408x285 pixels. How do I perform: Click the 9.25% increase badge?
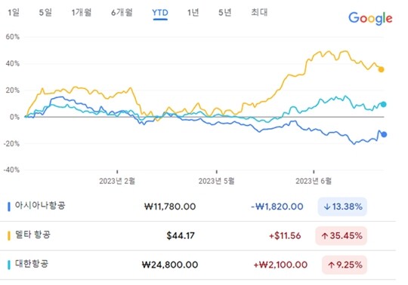point(345,265)
